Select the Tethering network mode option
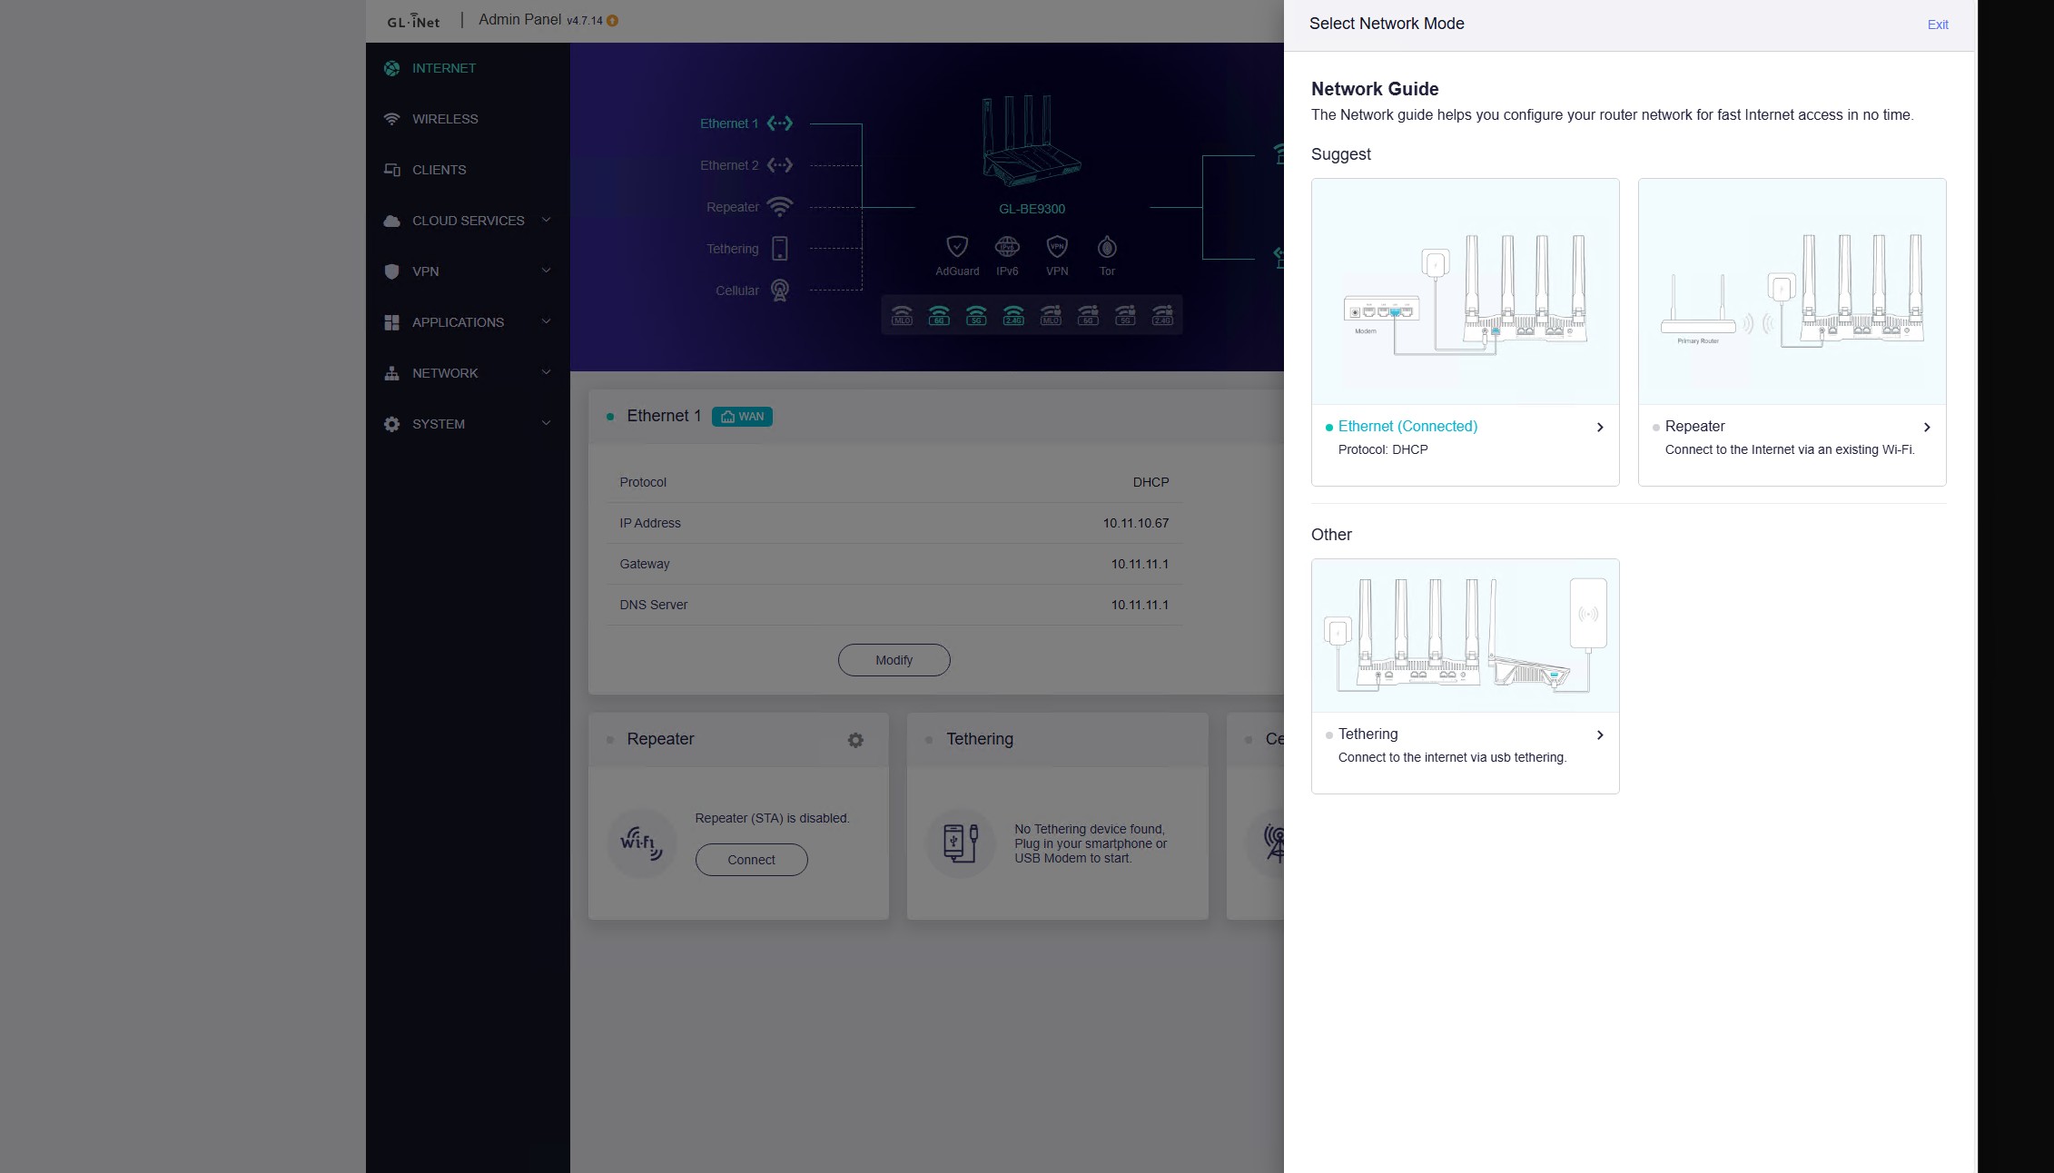Viewport: 2054px width, 1173px height. pyautogui.click(x=1465, y=676)
